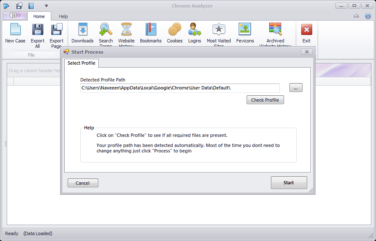Click quick access save icon in title bar

[x=19, y=6]
